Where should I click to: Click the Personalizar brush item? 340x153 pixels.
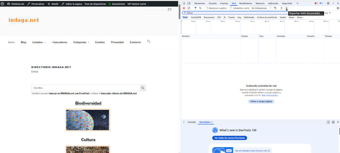coord(36,4)
